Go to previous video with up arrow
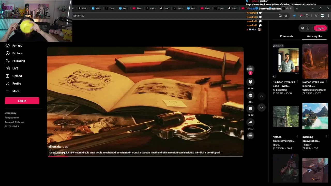 [261, 96]
